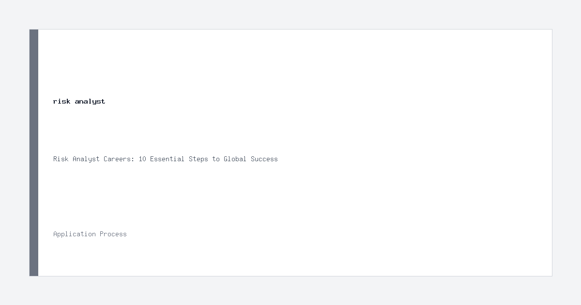Select the "Application Process" label
581x305 pixels.
pyautogui.click(x=90, y=234)
